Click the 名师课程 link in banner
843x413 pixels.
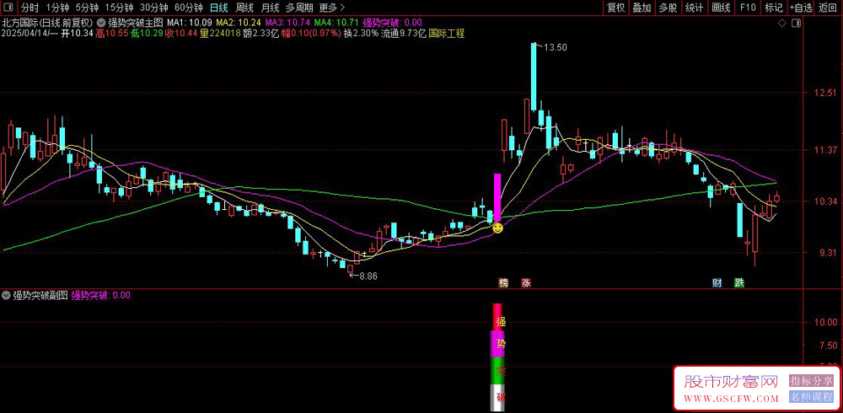tap(811, 397)
